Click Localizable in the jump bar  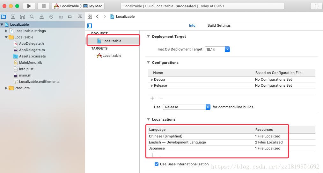pyautogui.click(x=122, y=17)
